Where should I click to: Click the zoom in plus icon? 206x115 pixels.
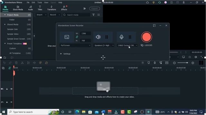(193, 63)
